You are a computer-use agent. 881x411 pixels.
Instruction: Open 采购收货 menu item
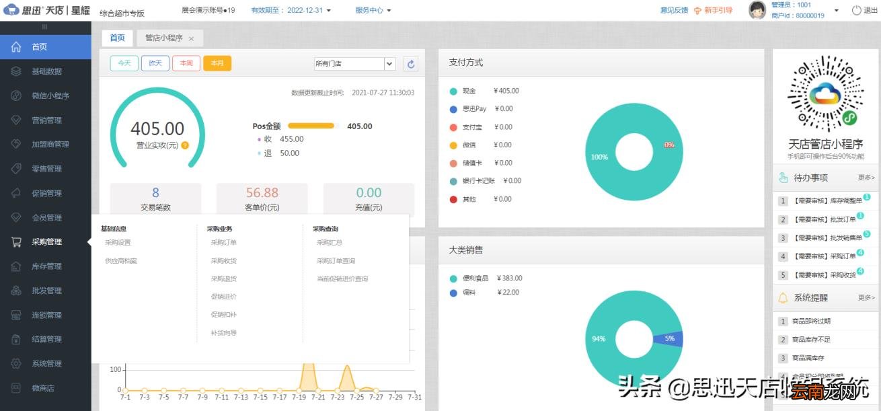[224, 261]
